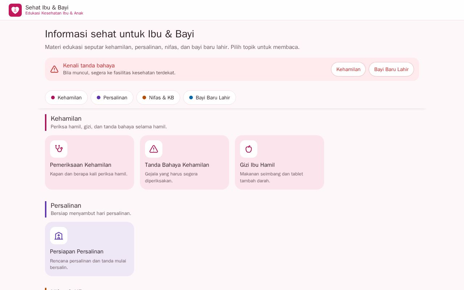Click 'Kapan dan berapa kali periksa hamil.' text
This screenshot has width=464, height=290.
[89, 174]
